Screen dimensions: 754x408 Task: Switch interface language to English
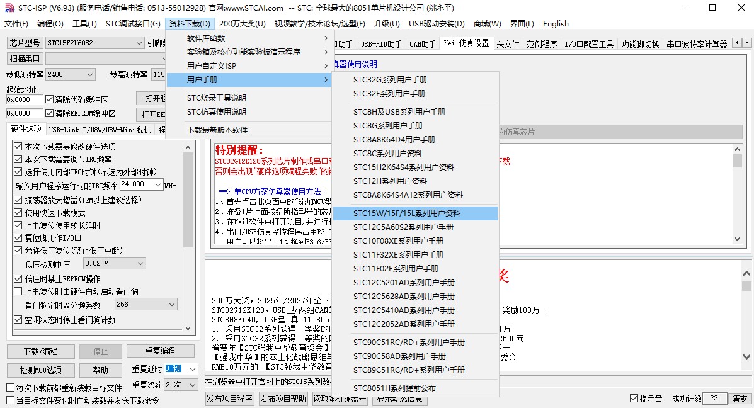556,23
